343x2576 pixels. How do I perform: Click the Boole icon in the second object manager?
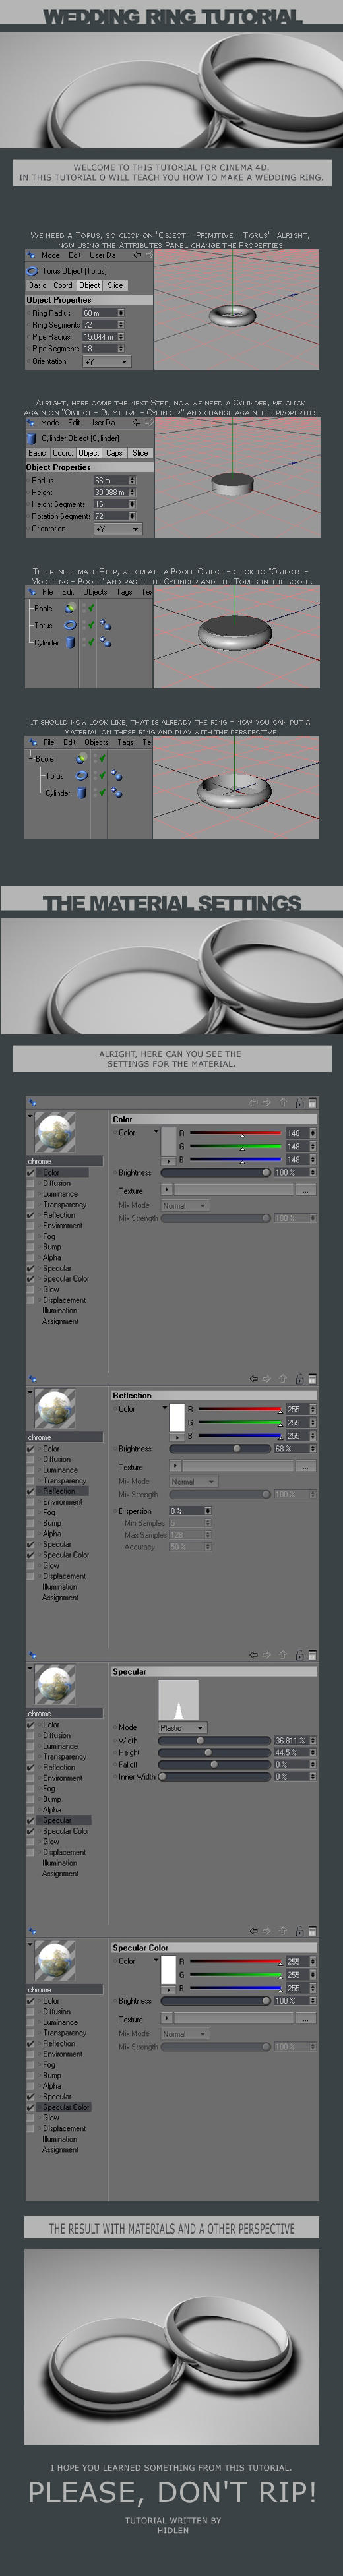pyautogui.click(x=81, y=758)
